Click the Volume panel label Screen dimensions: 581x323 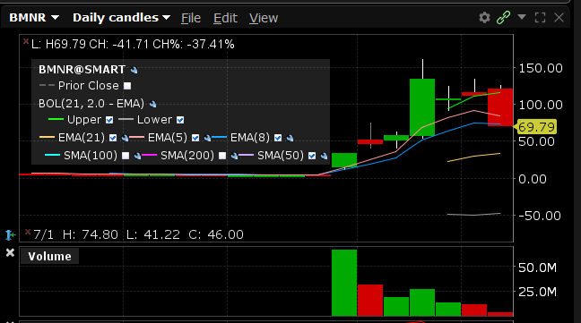pyautogui.click(x=49, y=257)
